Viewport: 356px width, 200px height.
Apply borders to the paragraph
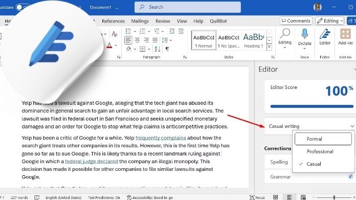(142, 49)
